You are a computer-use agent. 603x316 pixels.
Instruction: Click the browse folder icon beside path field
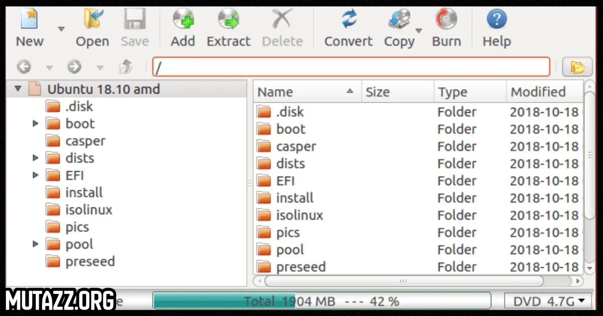(577, 67)
